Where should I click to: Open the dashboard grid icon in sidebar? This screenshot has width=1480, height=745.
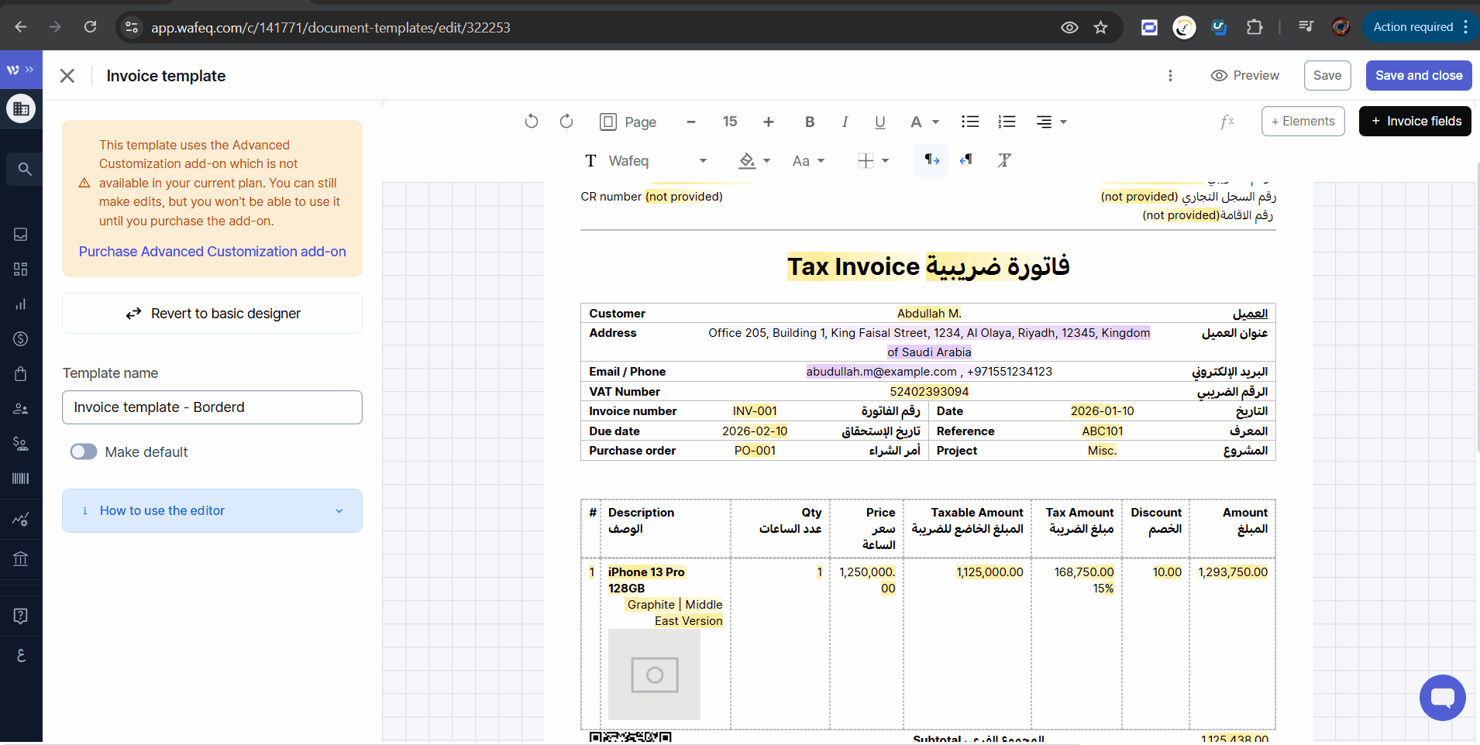21,270
